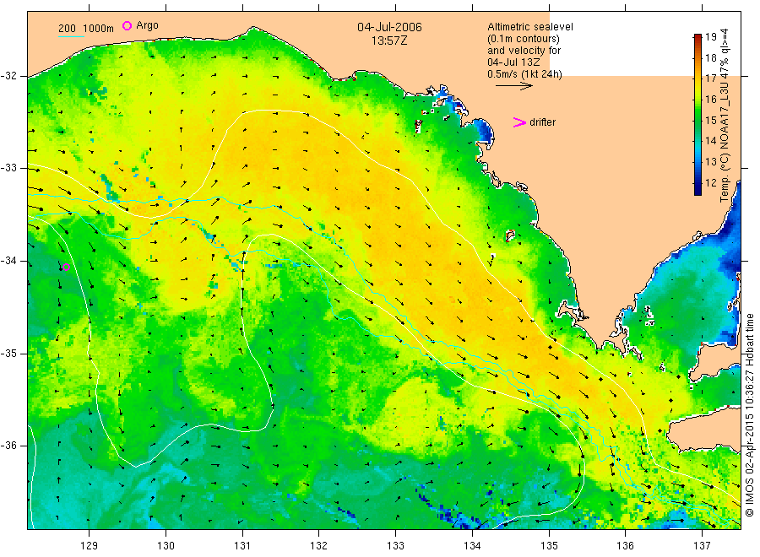Click the temperature color bar
This screenshot has width=760, height=557.
click(698, 114)
